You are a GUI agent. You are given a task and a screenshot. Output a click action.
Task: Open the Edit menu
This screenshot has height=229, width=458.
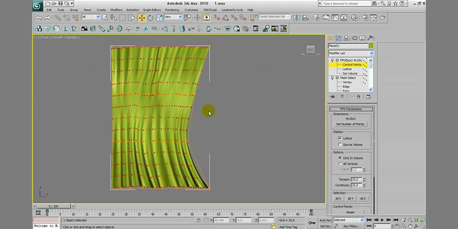click(49, 10)
